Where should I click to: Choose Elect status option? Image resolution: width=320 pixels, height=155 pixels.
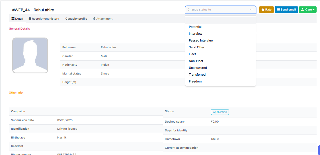tap(192, 54)
